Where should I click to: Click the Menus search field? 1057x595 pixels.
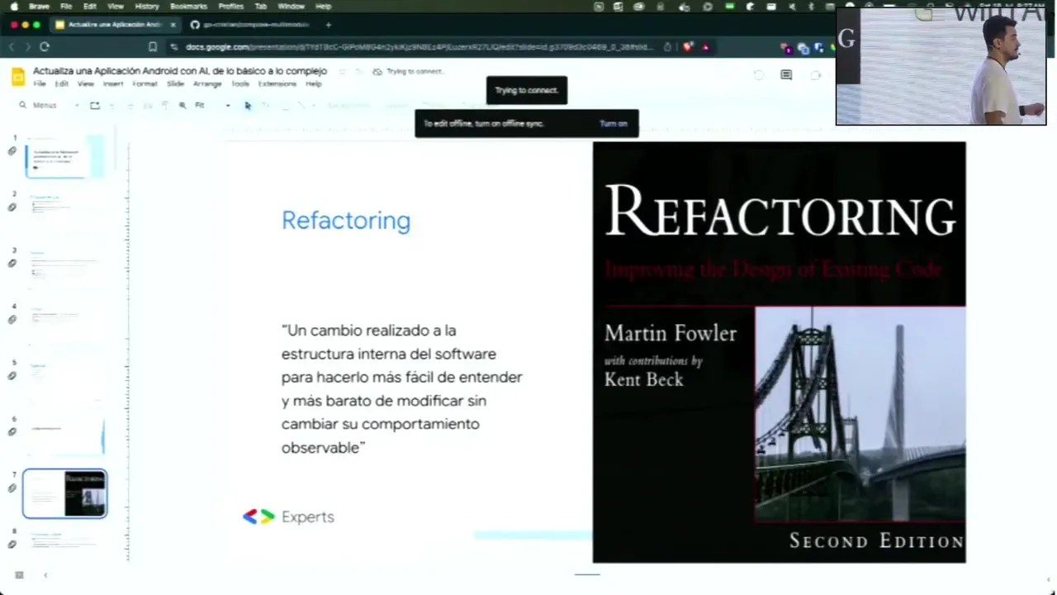pos(50,105)
